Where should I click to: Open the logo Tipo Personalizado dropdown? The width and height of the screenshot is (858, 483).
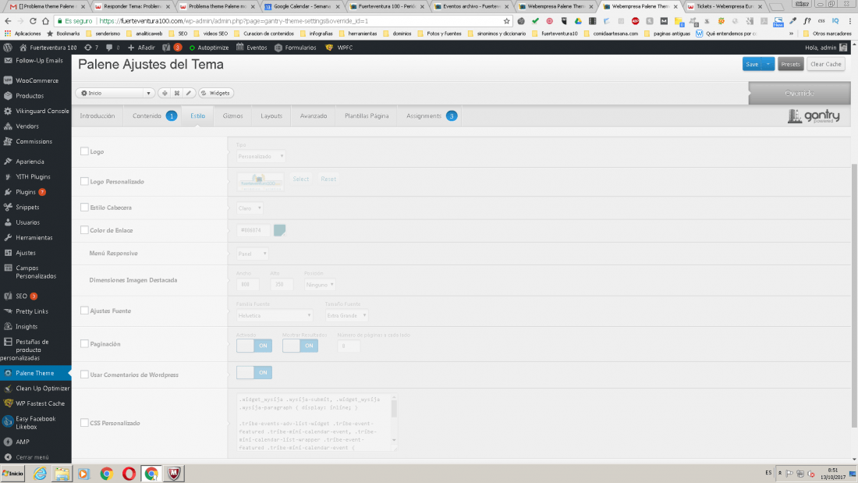click(x=261, y=156)
